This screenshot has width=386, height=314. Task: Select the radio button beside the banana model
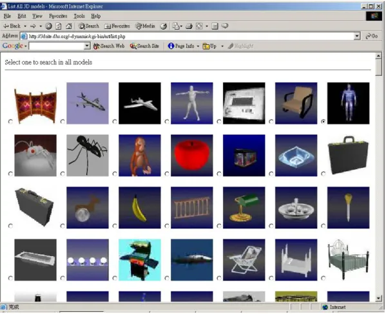click(x=115, y=226)
